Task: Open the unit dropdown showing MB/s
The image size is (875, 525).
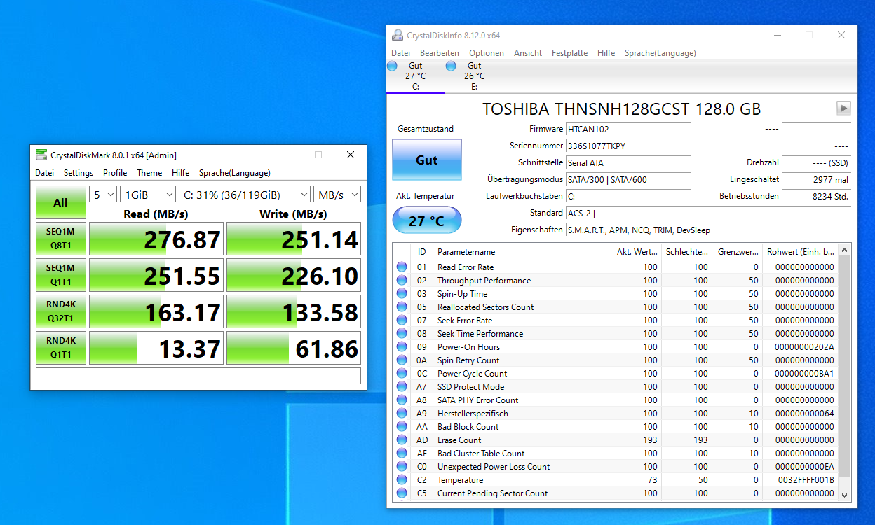Action: tap(337, 195)
